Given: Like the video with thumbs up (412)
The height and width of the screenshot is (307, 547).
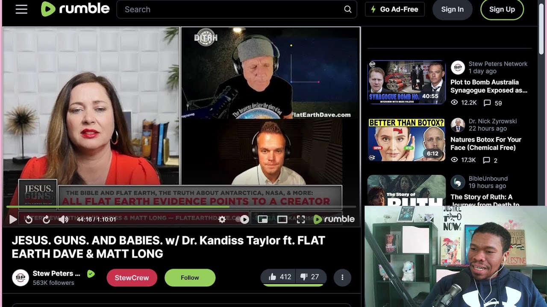Looking at the screenshot, I should click(279, 277).
